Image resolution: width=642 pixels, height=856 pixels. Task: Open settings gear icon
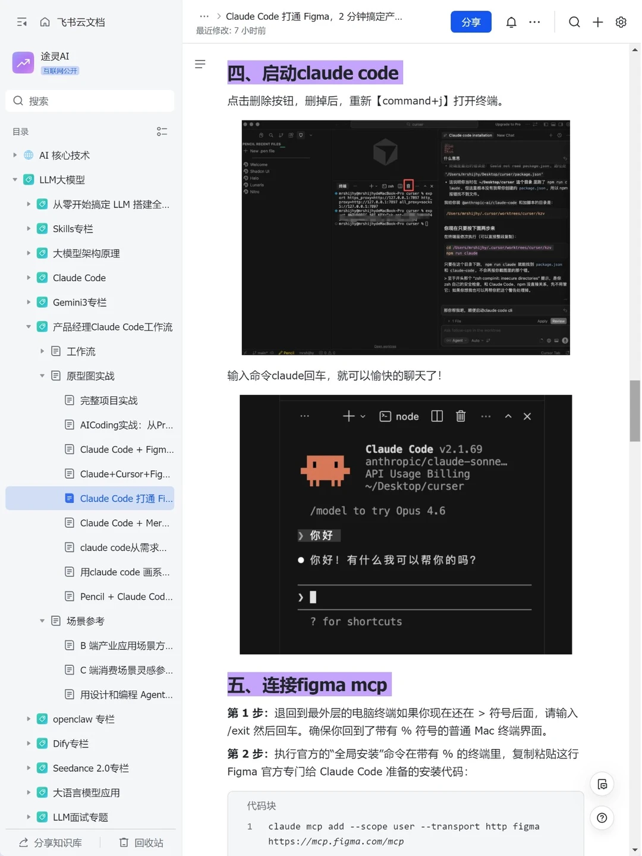pos(621,23)
